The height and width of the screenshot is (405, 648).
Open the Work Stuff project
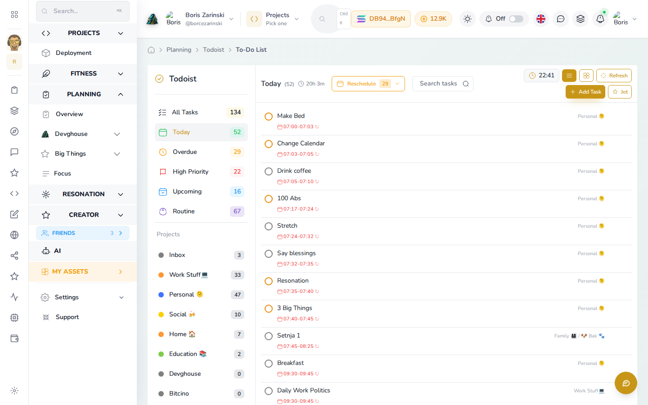point(201,275)
